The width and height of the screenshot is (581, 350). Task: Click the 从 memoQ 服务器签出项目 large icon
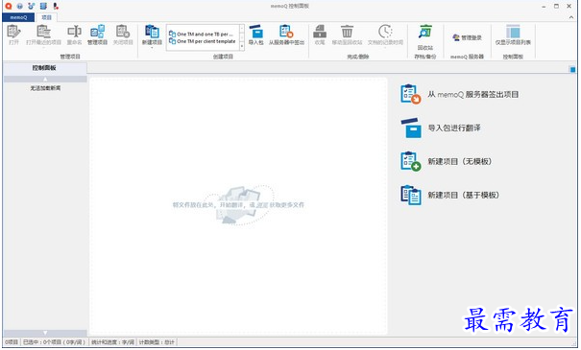coord(410,94)
